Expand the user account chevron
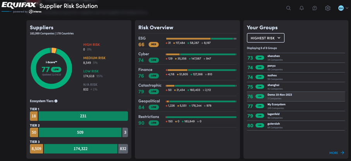351x161 pixels. (346, 8)
